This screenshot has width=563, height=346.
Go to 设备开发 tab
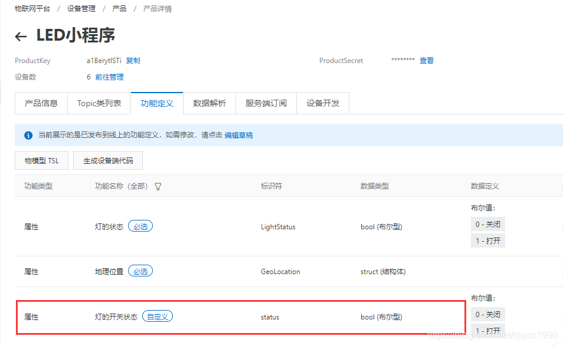coord(323,103)
